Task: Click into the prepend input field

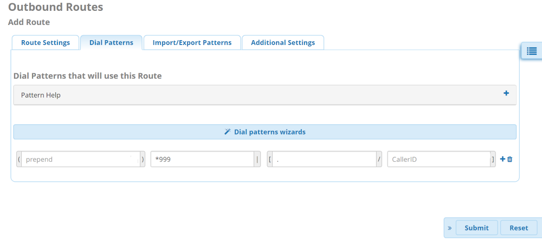Action: point(80,159)
